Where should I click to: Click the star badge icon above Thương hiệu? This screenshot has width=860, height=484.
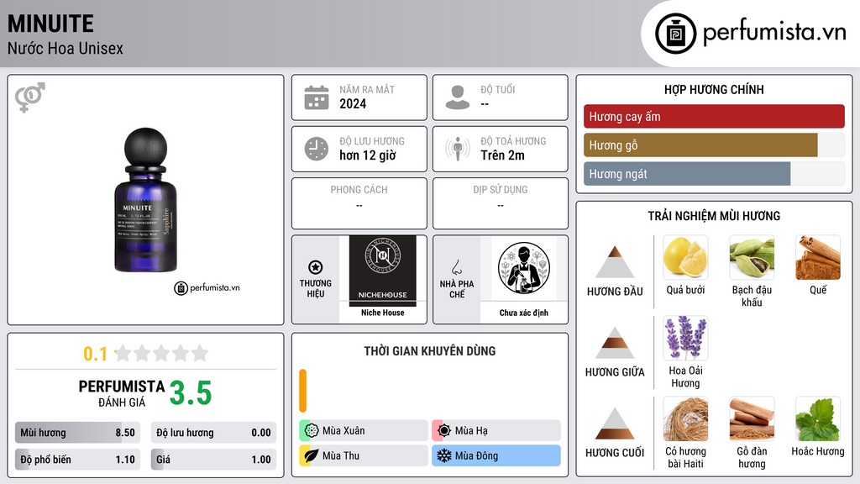(x=316, y=267)
